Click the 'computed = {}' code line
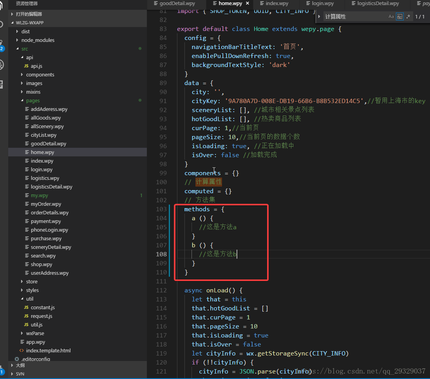Viewport: 430px width, 379px height. [208, 191]
